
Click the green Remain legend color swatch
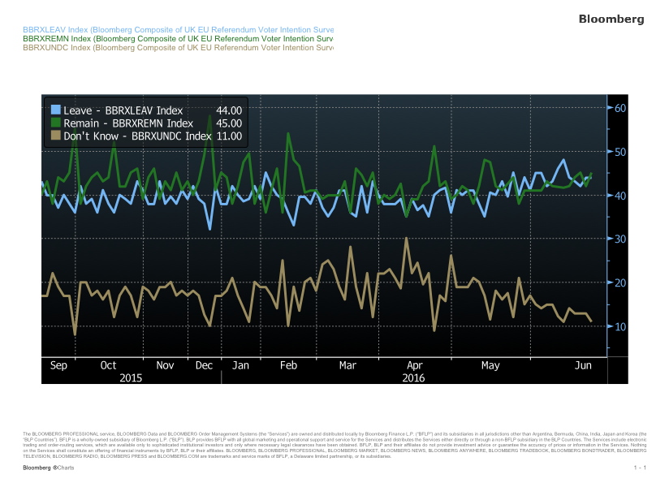coord(55,123)
